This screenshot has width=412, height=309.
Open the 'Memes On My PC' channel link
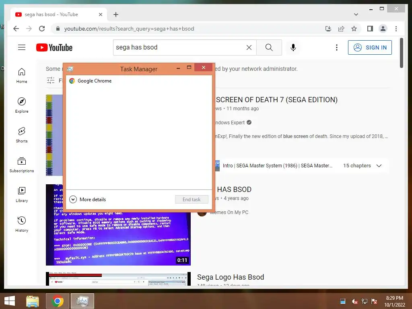[229, 212]
